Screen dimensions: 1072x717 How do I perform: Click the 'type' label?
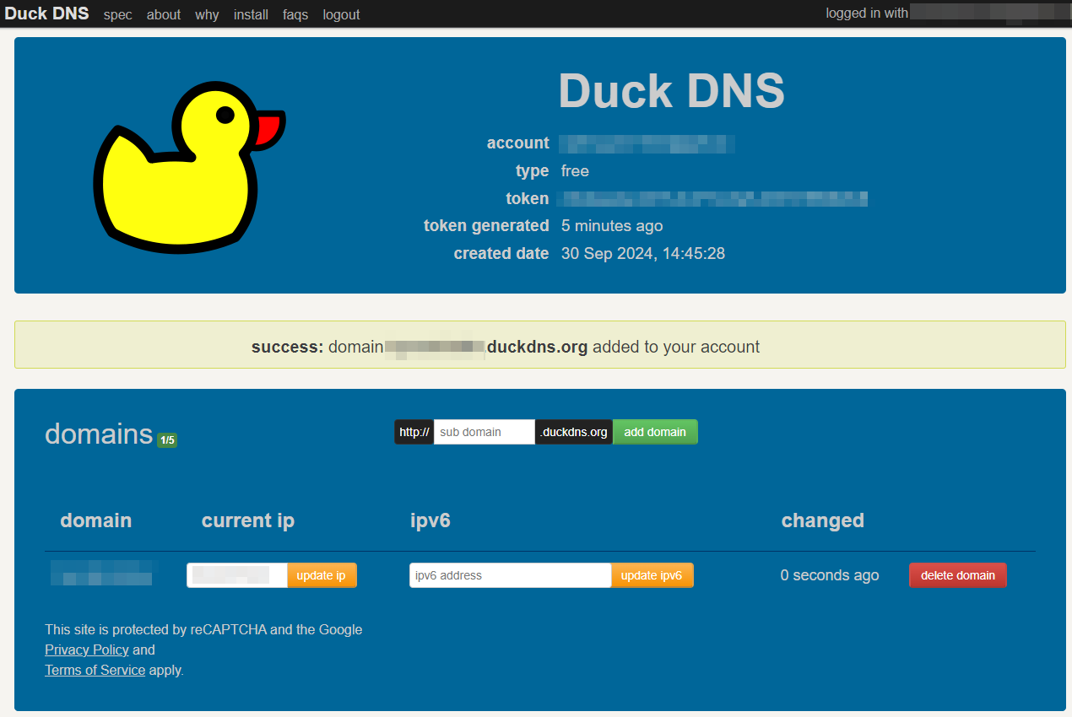(533, 170)
